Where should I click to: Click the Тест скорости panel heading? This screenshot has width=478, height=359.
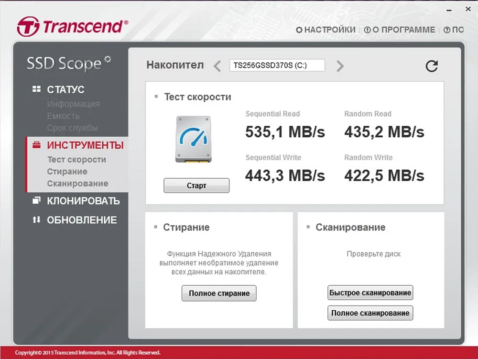pyautogui.click(x=197, y=97)
